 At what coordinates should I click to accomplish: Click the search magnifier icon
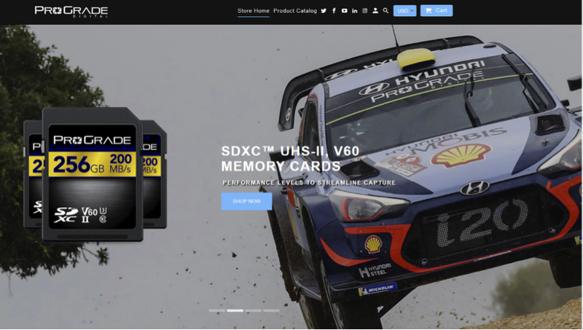(386, 11)
